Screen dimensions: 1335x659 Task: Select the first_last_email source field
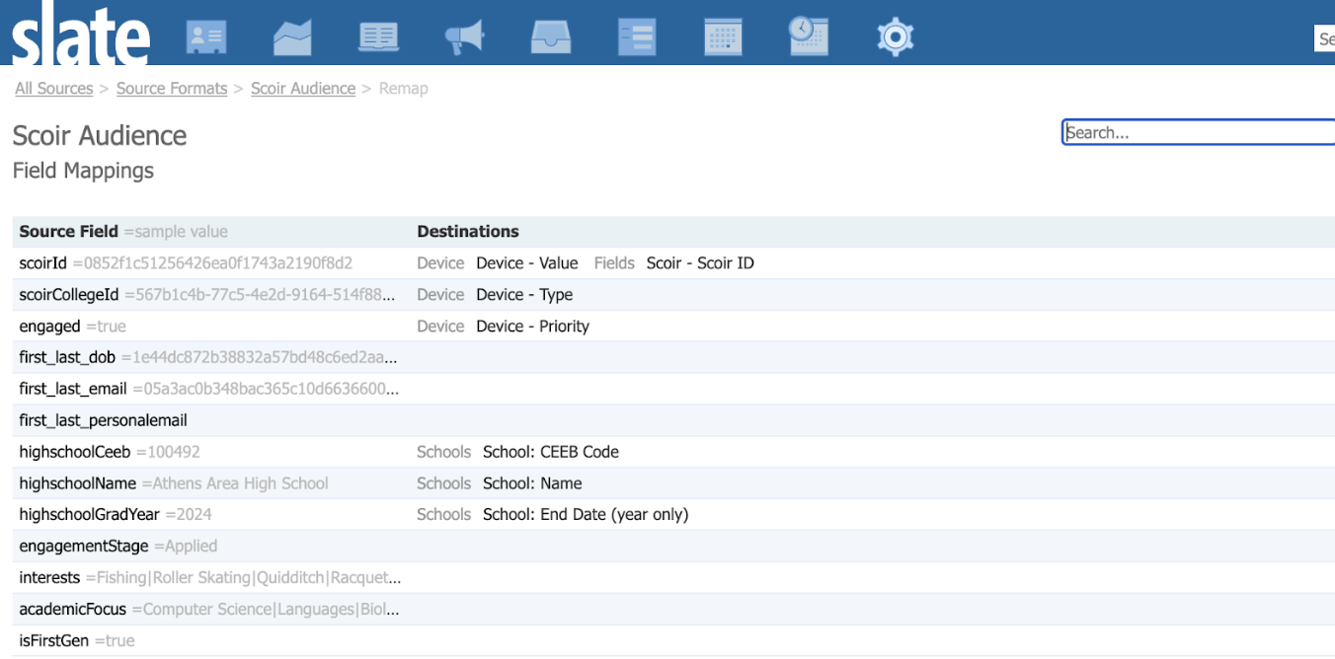tap(73, 390)
